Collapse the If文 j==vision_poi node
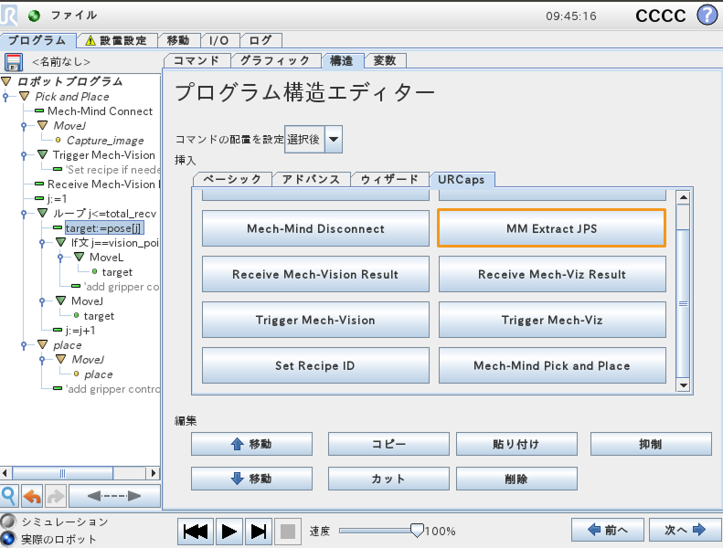The height and width of the screenshot is (548, 723). [61, 242]
